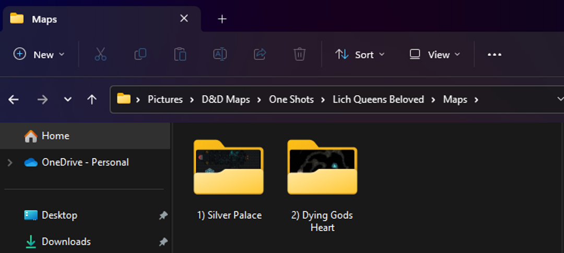Add a new tab with plus button
The image size is (564, 253).
pyautogui.click(x=222, y=19)
